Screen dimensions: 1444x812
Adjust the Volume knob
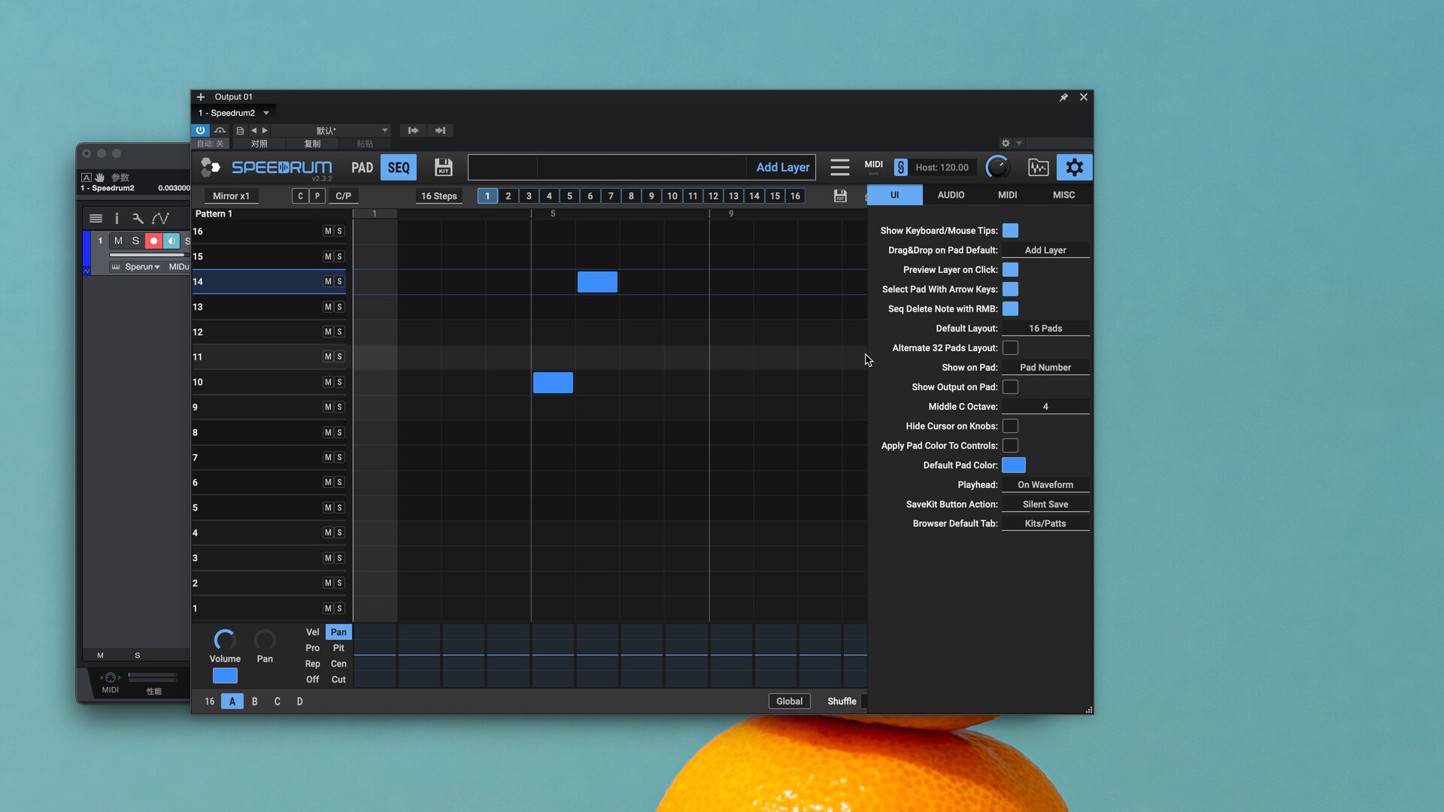coord(225,640)
